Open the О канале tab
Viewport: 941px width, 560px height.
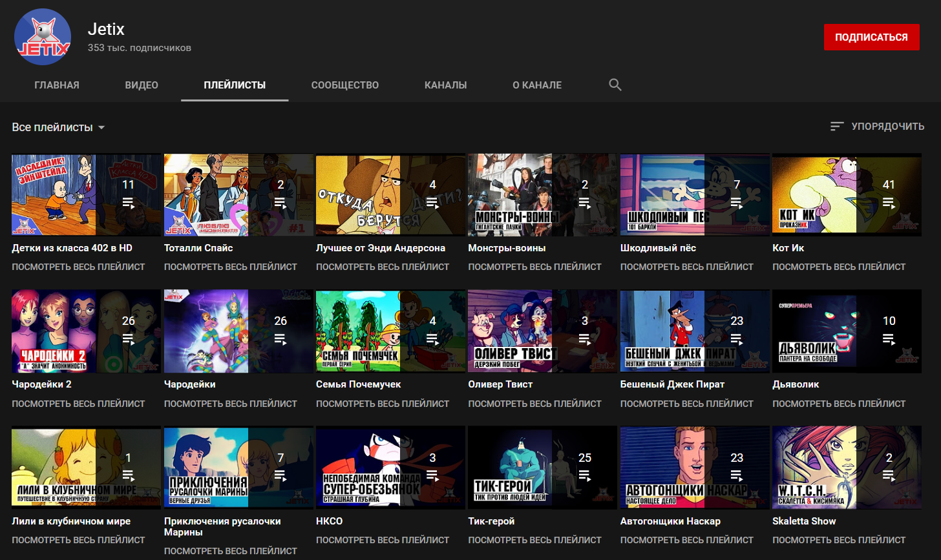click(x=537, y=85)
